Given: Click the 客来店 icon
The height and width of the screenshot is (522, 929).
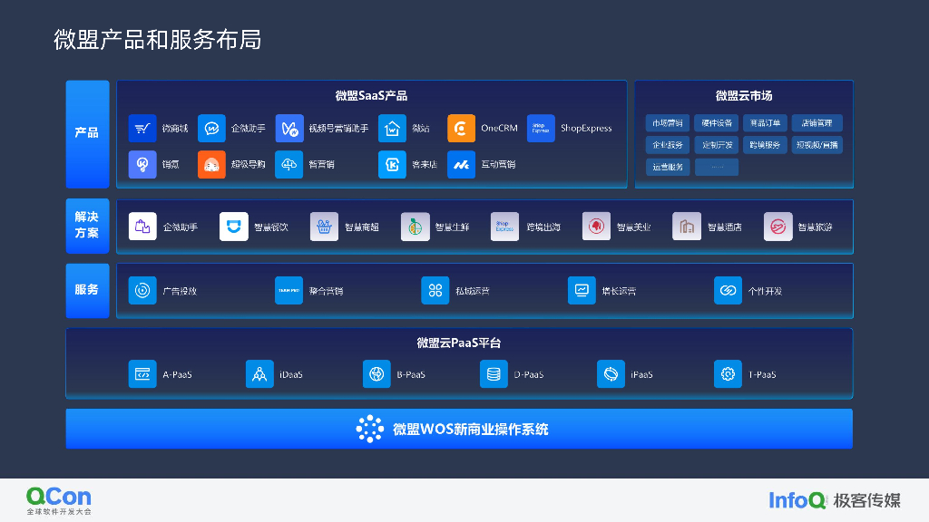Looking at the screenshot, I should [392, 165].
